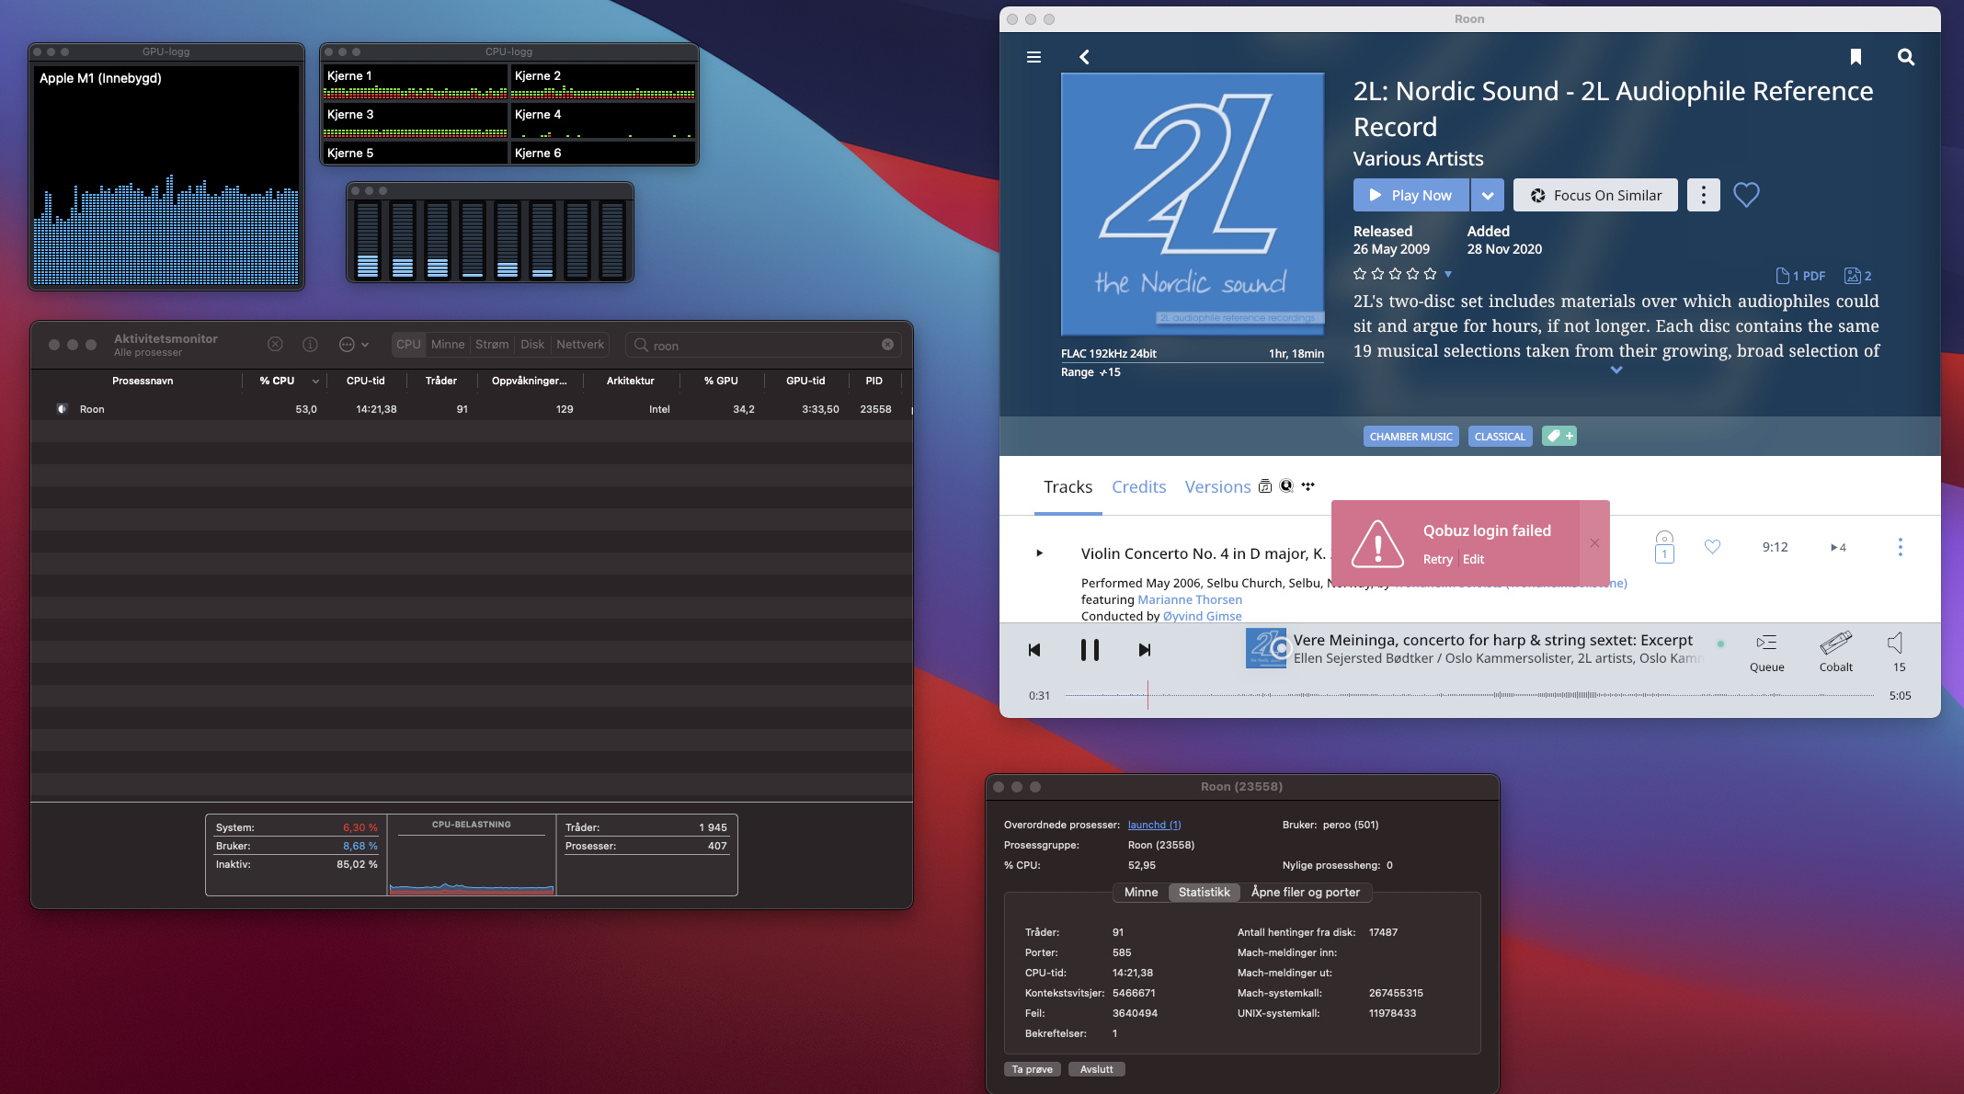The image size is (1964, 1094).
Task: Open the Tidal versions icon beside Versions
Action: pos(1307,485)
